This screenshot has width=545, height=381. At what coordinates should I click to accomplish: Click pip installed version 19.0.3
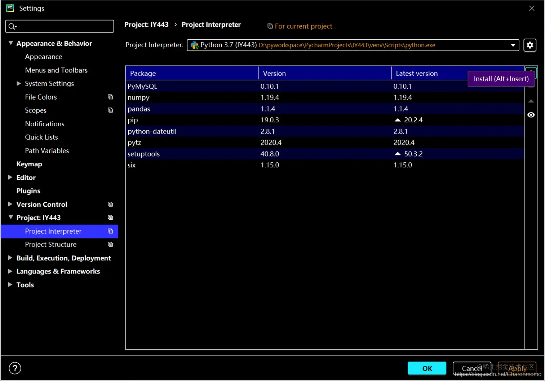coord(270,120)
